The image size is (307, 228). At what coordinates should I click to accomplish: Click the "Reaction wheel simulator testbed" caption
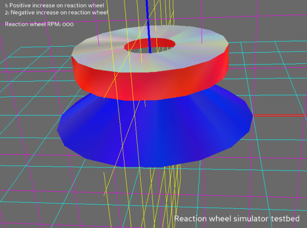tap(239, 218)
